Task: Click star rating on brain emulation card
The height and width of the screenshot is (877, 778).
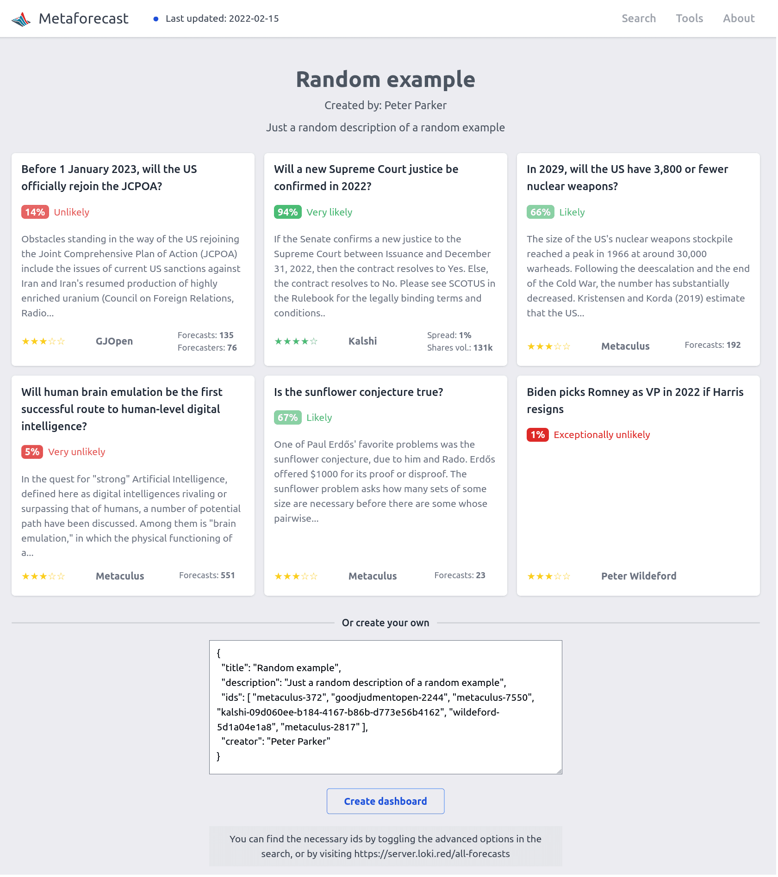Action: [43, 576]
